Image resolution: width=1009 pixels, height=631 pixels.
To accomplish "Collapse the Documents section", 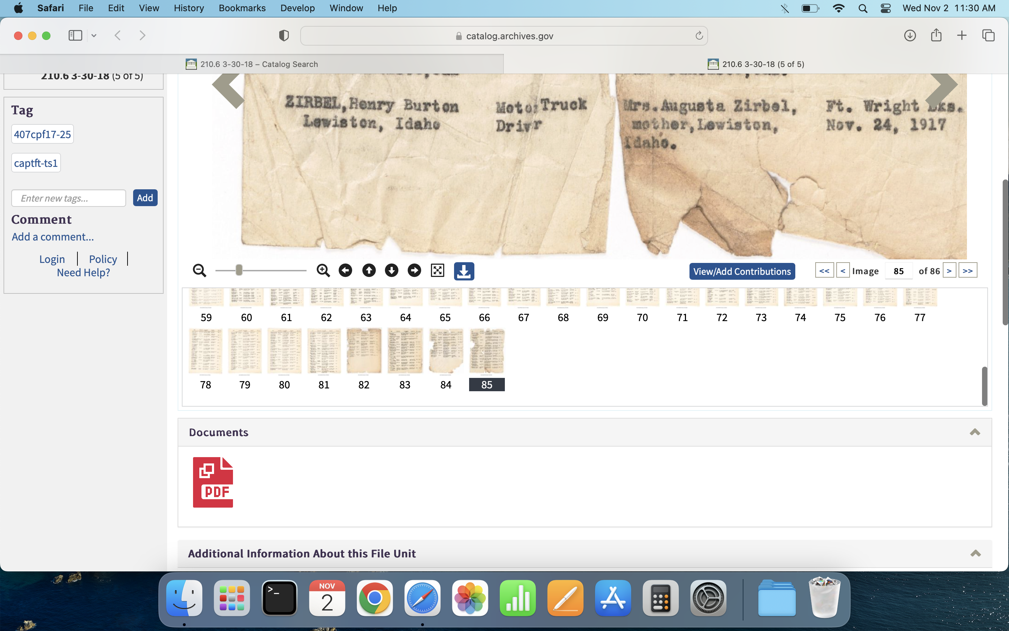I will (x=974, y=432).
